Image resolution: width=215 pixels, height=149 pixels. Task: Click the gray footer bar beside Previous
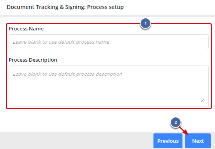pos(76,141)
